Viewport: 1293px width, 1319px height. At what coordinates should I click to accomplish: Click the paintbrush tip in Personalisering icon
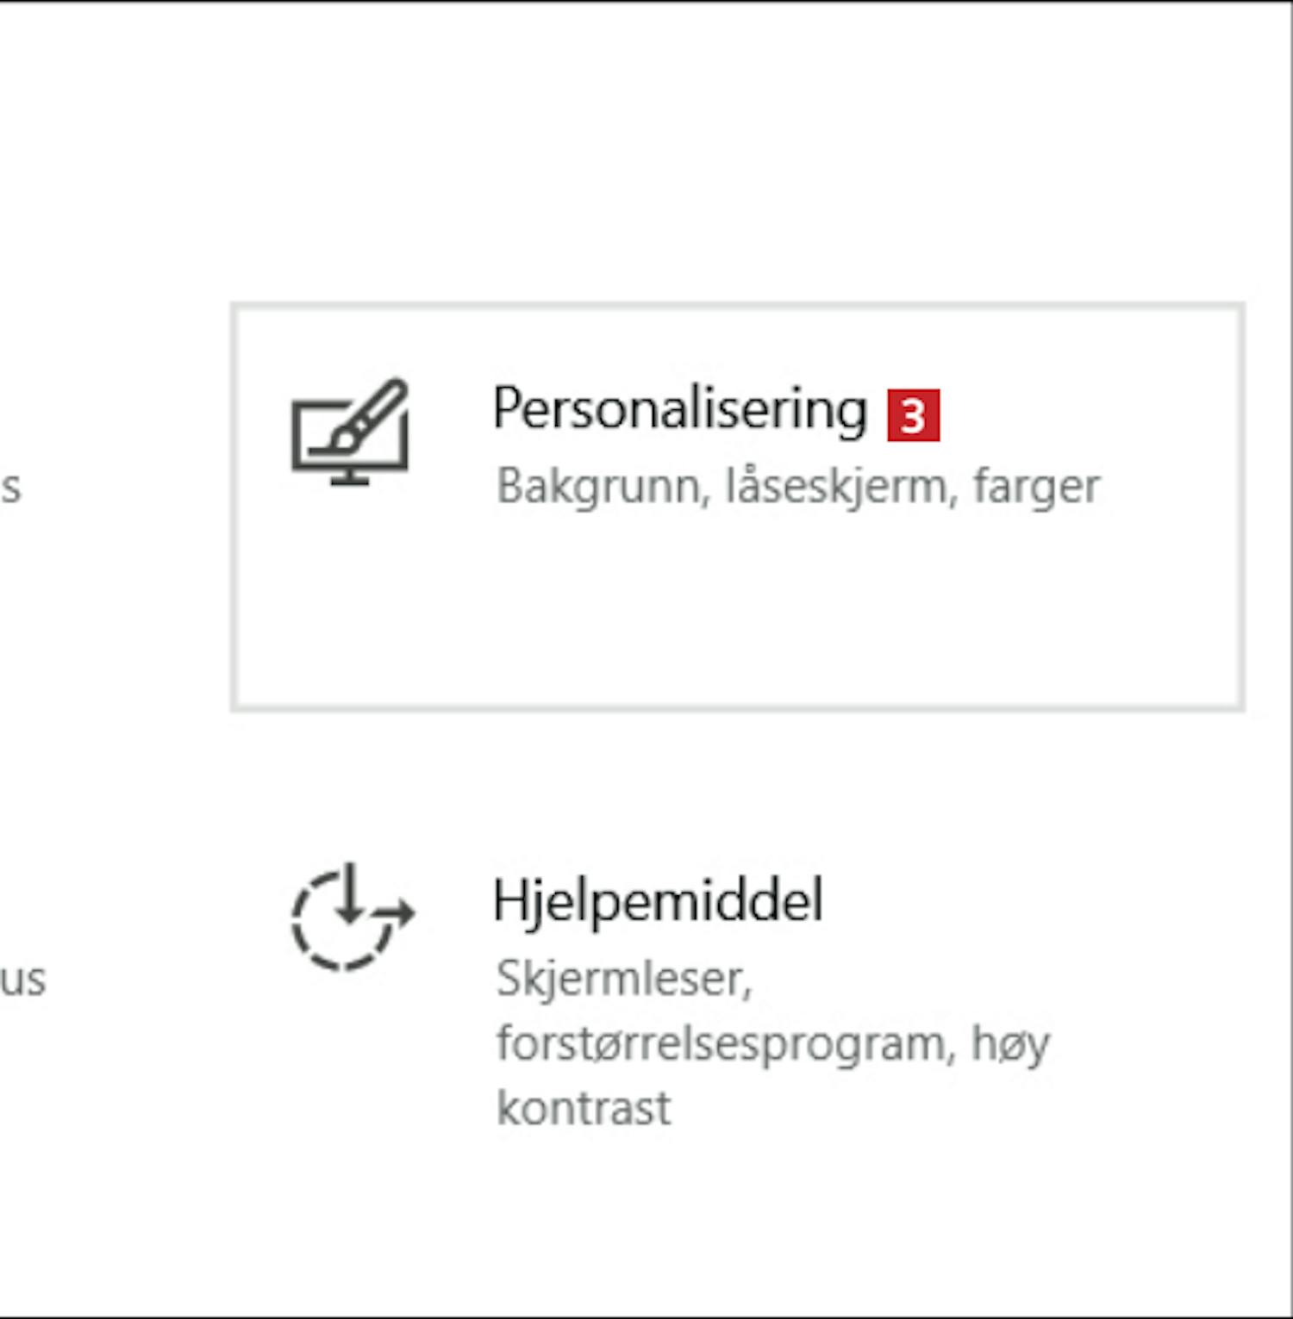tap(345, 440)
